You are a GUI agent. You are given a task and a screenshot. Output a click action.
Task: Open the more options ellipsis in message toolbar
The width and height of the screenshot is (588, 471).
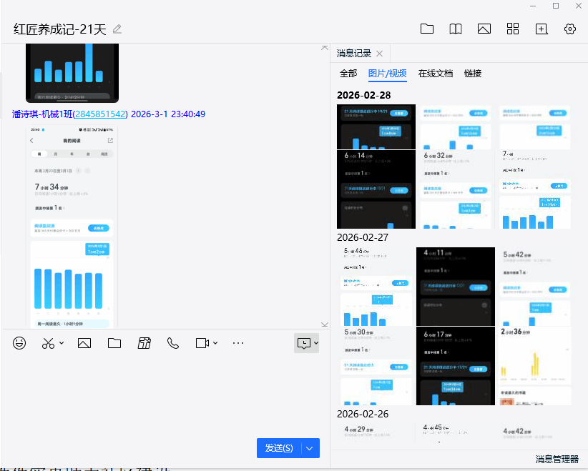coord(237,343)
